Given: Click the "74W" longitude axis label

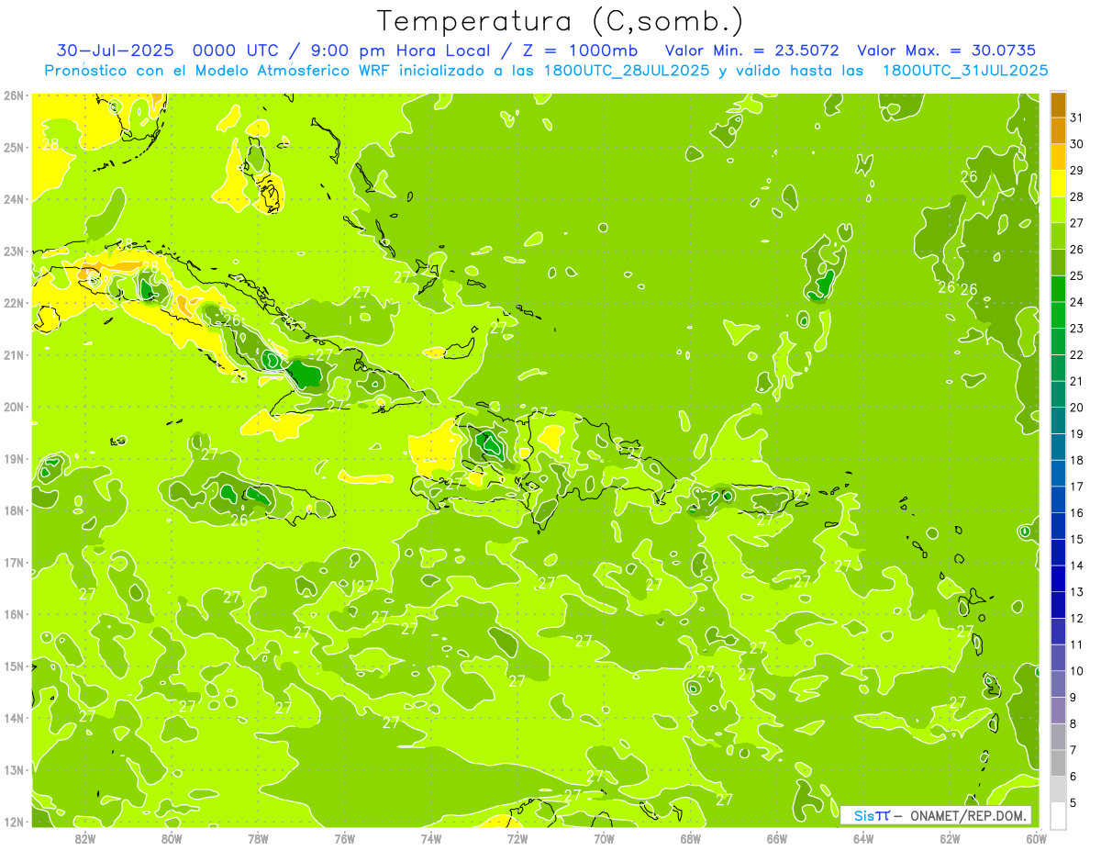Looking at the screenshot, I should tap(431, 838).
